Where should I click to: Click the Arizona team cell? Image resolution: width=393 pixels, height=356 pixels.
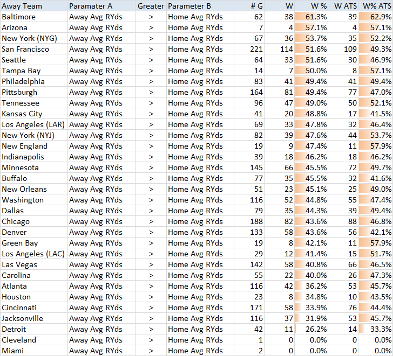[x=34, y=27]
